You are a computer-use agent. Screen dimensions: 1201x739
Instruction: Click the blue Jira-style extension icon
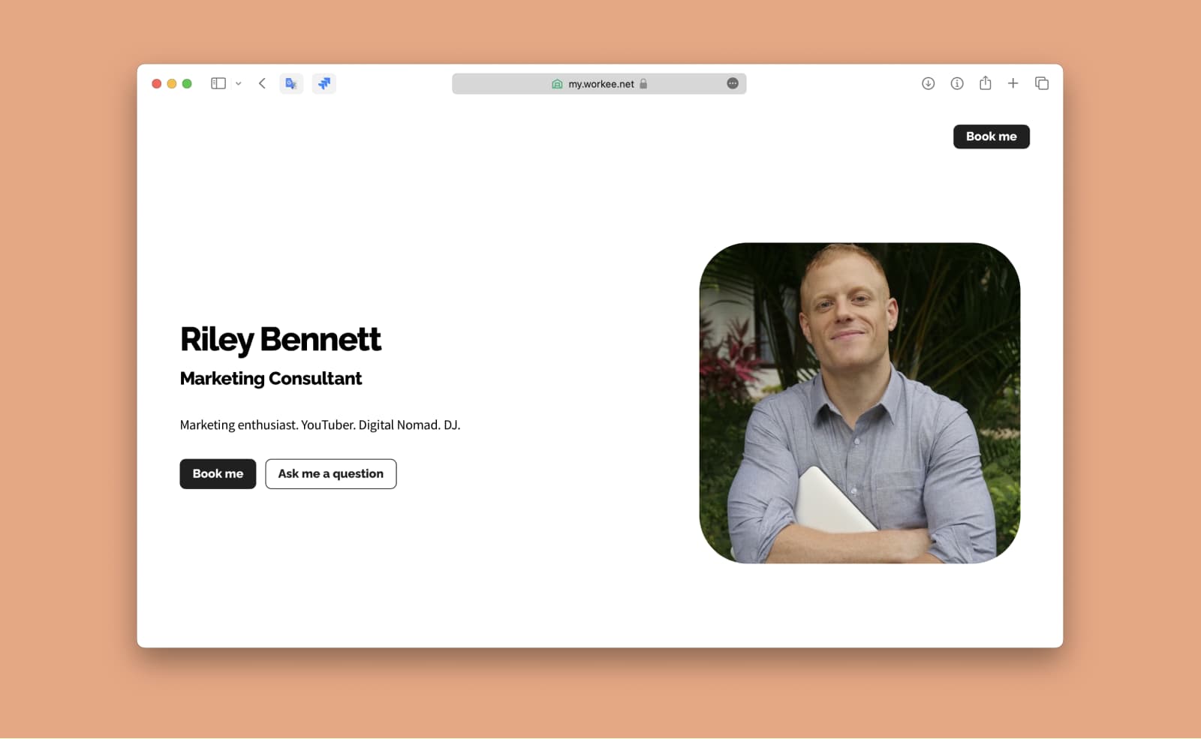(324, 83)
